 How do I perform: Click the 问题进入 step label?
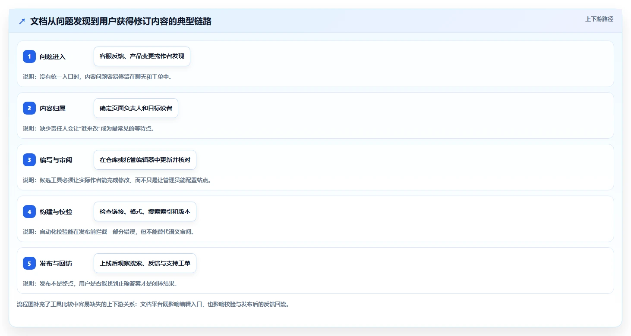pos(53,56)
